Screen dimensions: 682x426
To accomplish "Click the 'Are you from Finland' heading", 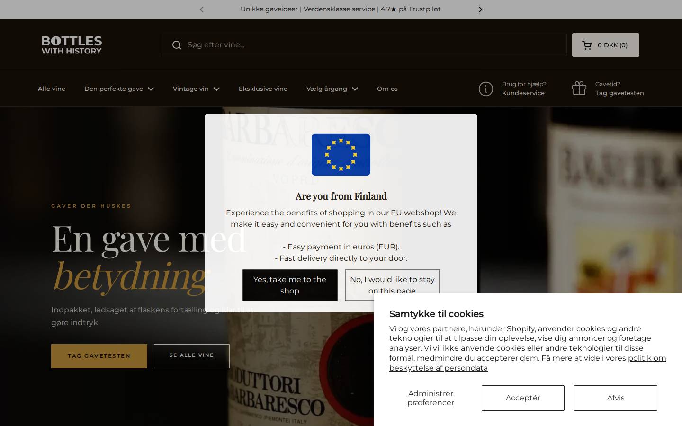I will (341, 196).
